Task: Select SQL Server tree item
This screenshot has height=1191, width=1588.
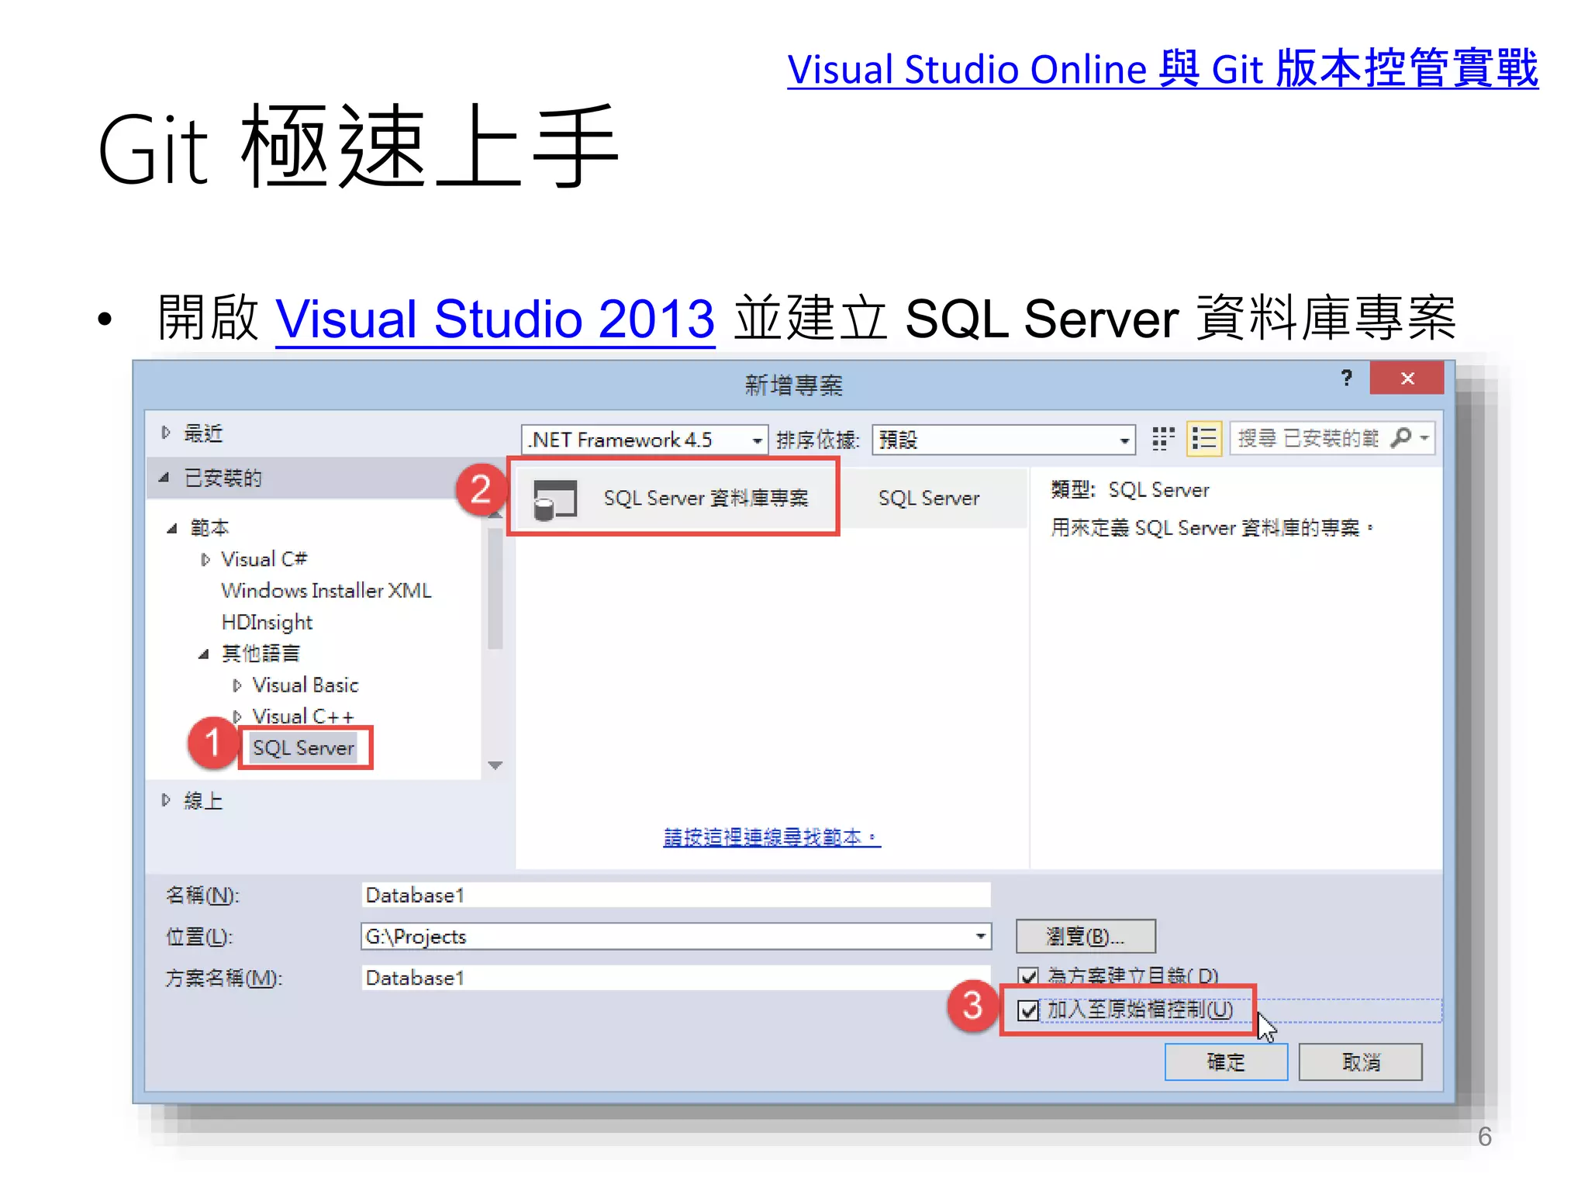Action: [303, 748]
